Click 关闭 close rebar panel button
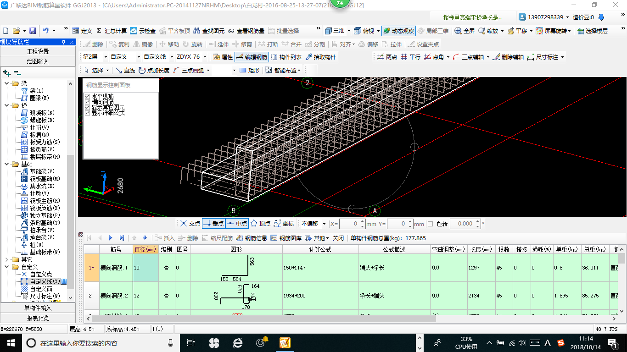Image resolution: width=627 pixels, height=352 pixels. point(338,238)
